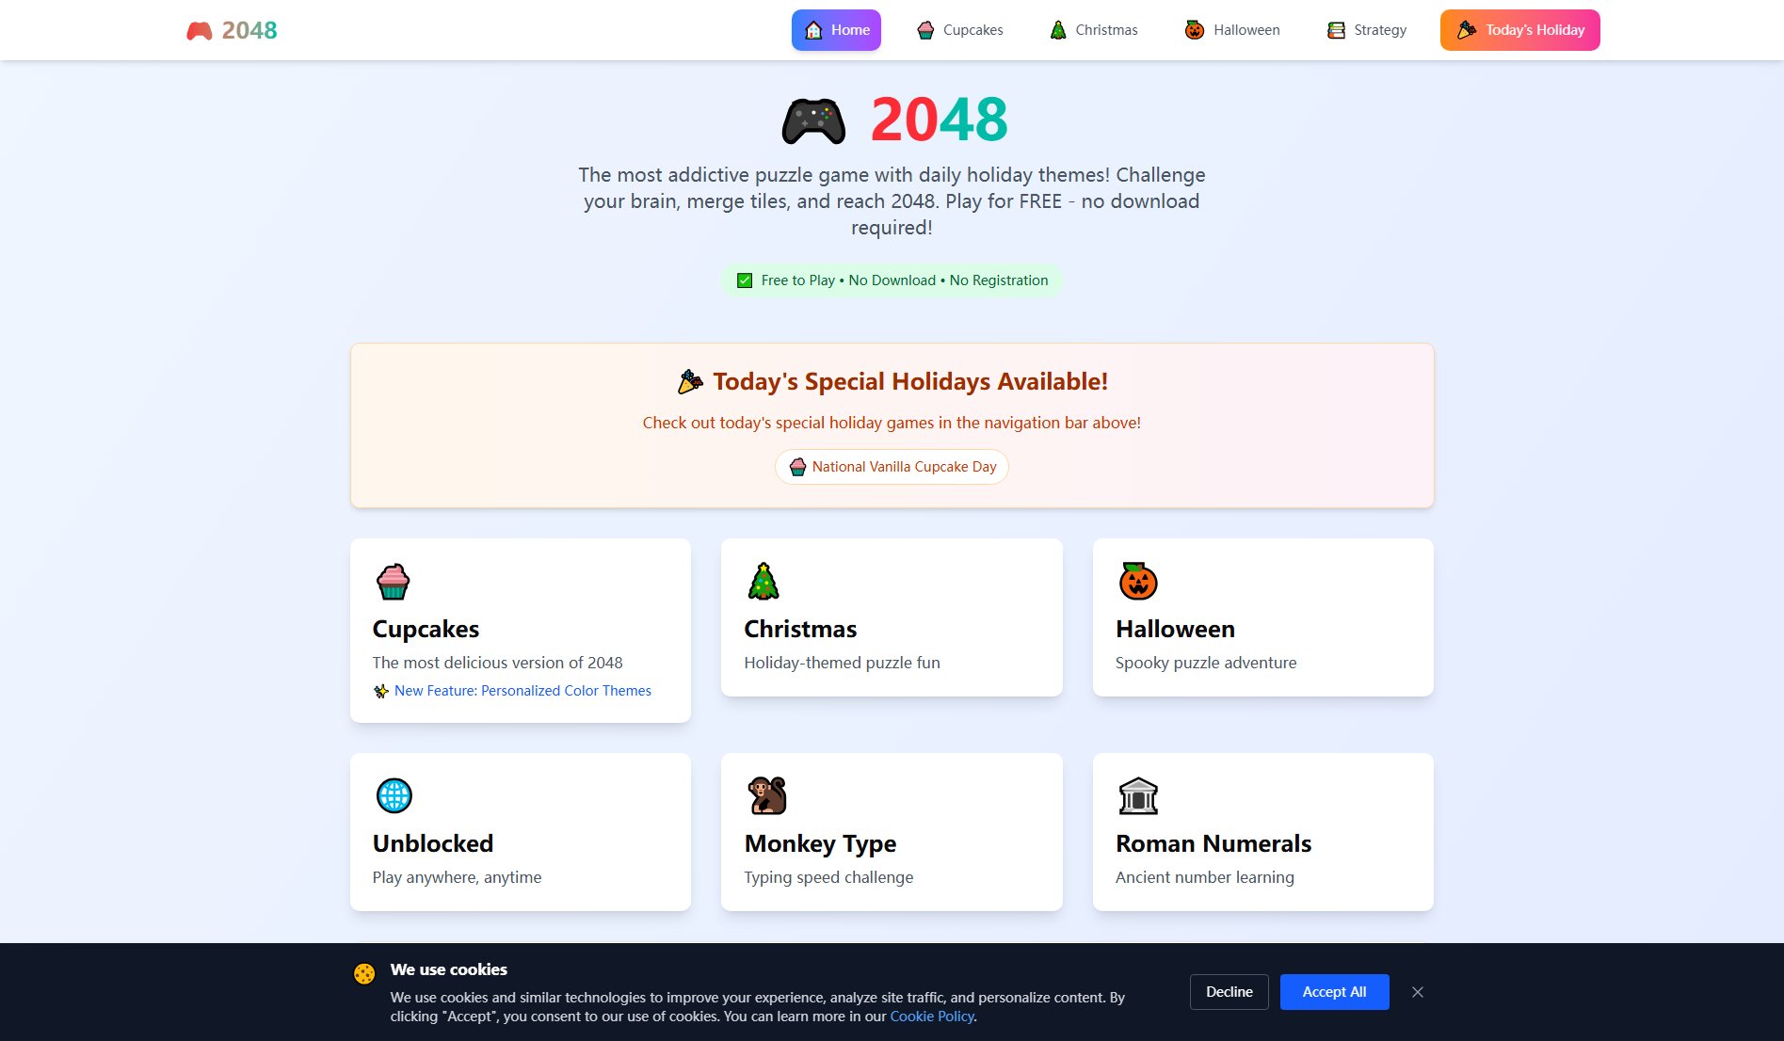This screenshot has height=1041, width=1784.
Task: Decline cookies in the banner
Action: (x=1229, y=992)
